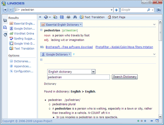This screenshot has width=164, height=125.
Task: Open the Google Dictionary header dropdown
Action: click(70, 54)
